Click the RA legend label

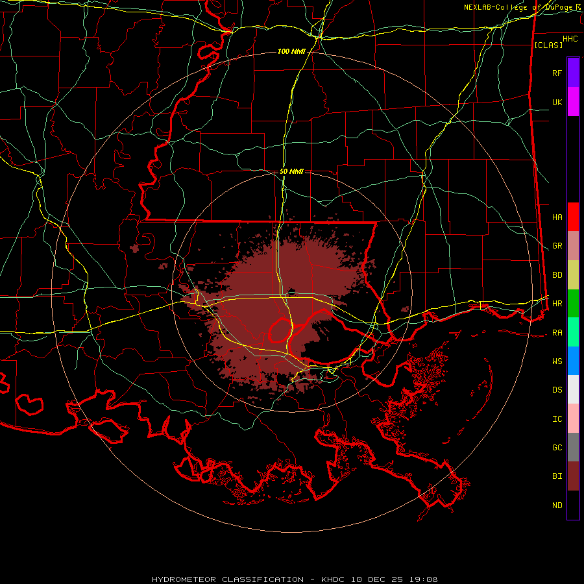tap(557, 332)
